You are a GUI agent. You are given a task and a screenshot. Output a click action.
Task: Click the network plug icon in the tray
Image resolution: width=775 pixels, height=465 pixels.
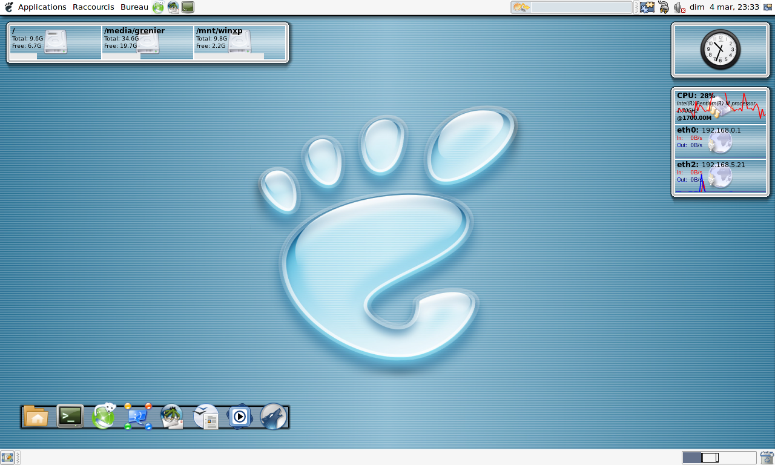pyautogui.click(x=662, y=7)
